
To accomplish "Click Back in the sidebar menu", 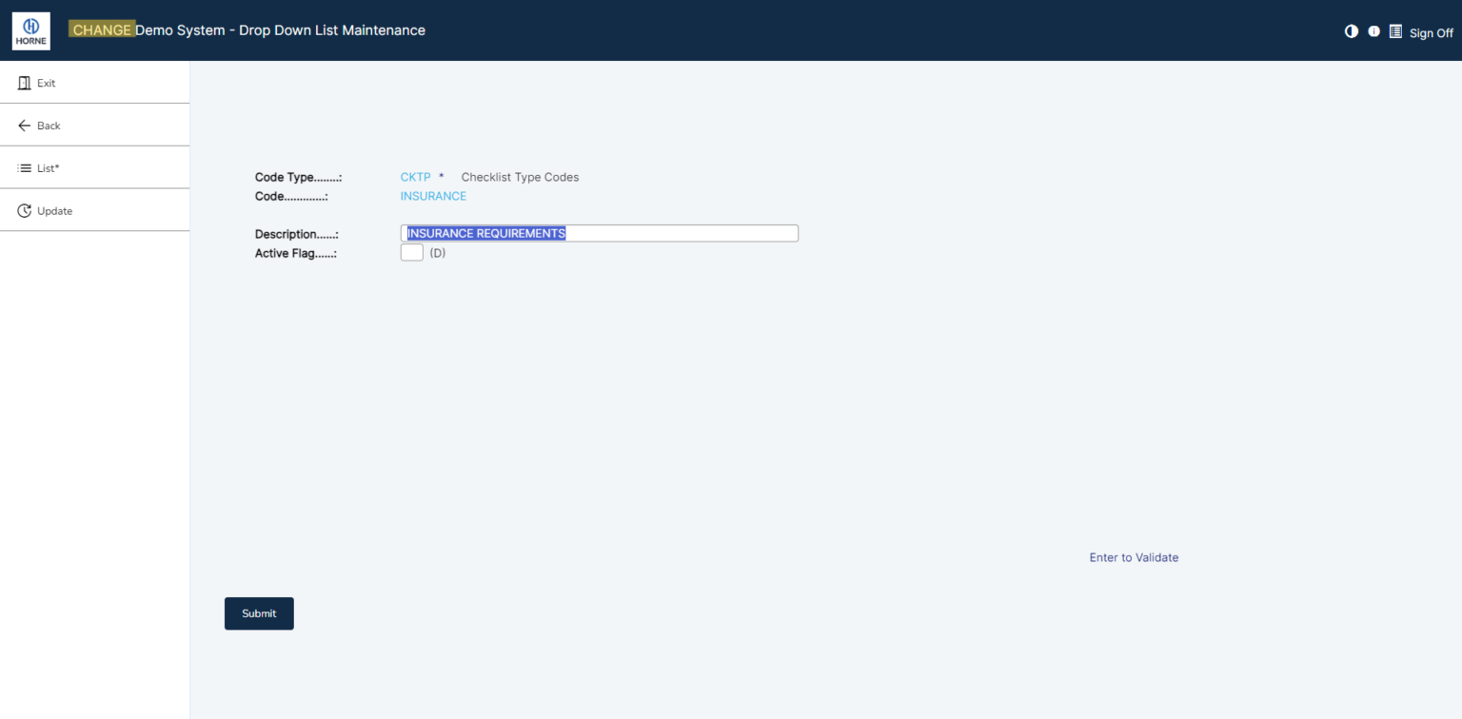I will (x=49, y=125).
